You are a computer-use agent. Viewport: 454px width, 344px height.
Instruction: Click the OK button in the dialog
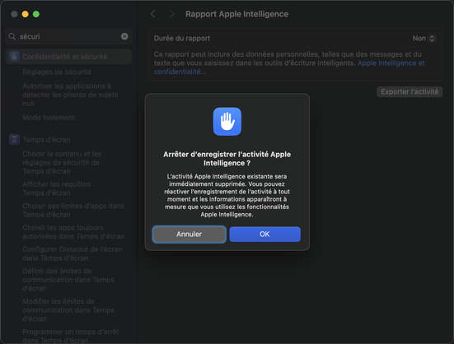264,235
